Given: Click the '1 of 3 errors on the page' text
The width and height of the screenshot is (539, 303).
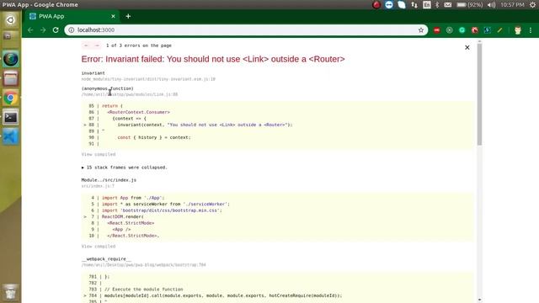Looking at the screenshot, I should pyautogui.click(x=138, y=45).
